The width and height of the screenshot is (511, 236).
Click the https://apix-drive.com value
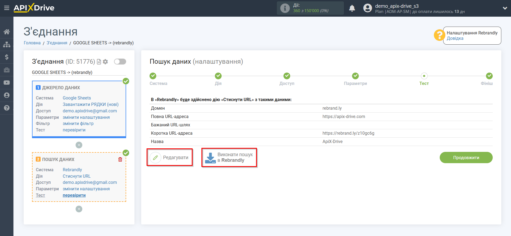pos(344,116)
